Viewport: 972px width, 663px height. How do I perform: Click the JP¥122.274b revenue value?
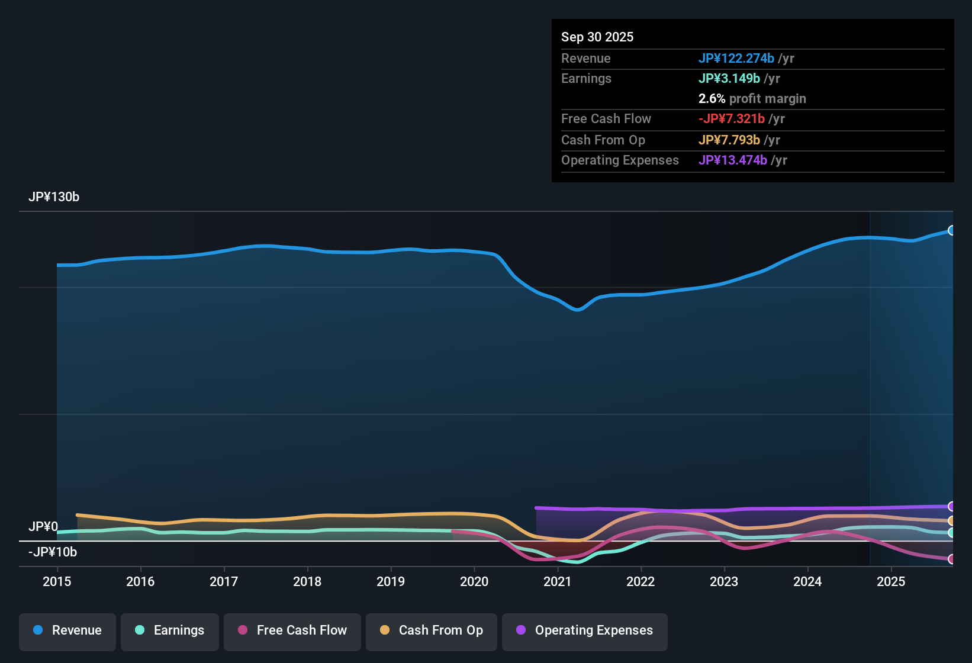click(x=736, y=58)
